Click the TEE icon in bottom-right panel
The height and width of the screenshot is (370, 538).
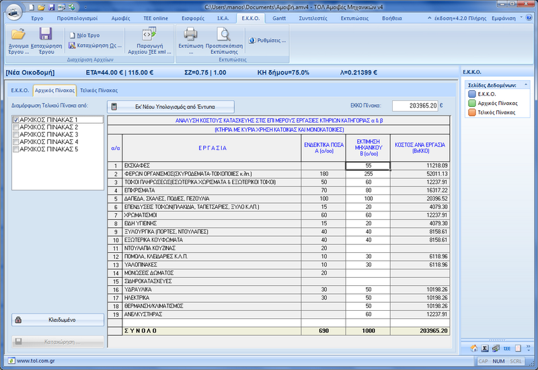point(506,348)
